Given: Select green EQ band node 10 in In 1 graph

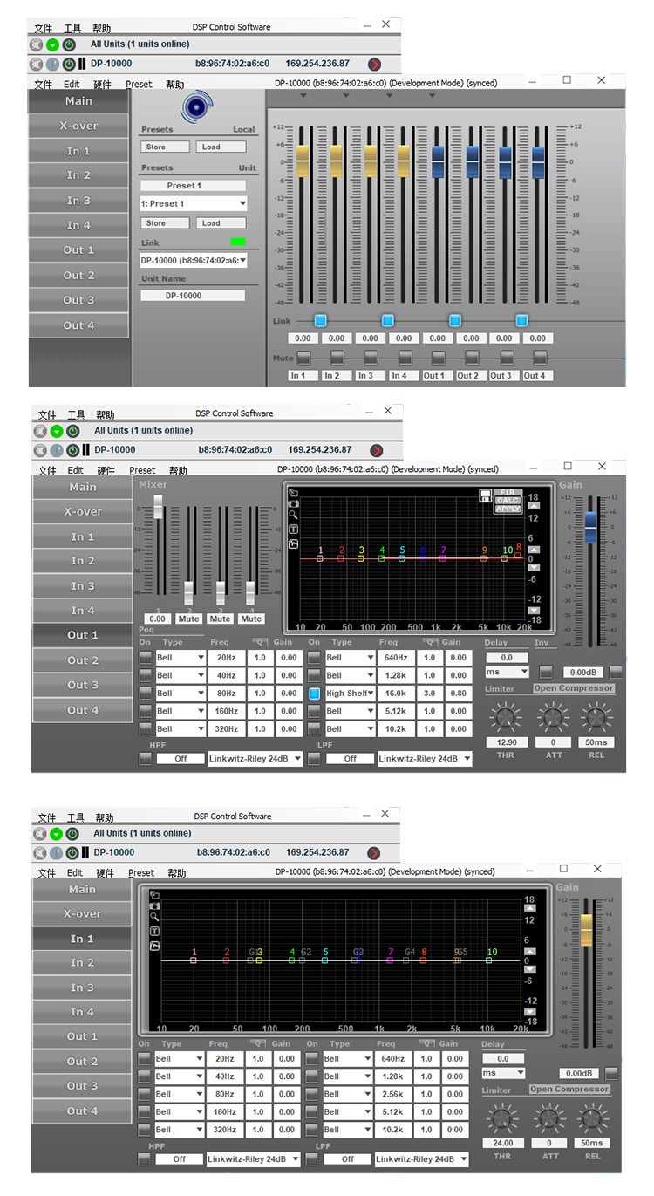Looking at the screenshot, I should pos(489,960).
